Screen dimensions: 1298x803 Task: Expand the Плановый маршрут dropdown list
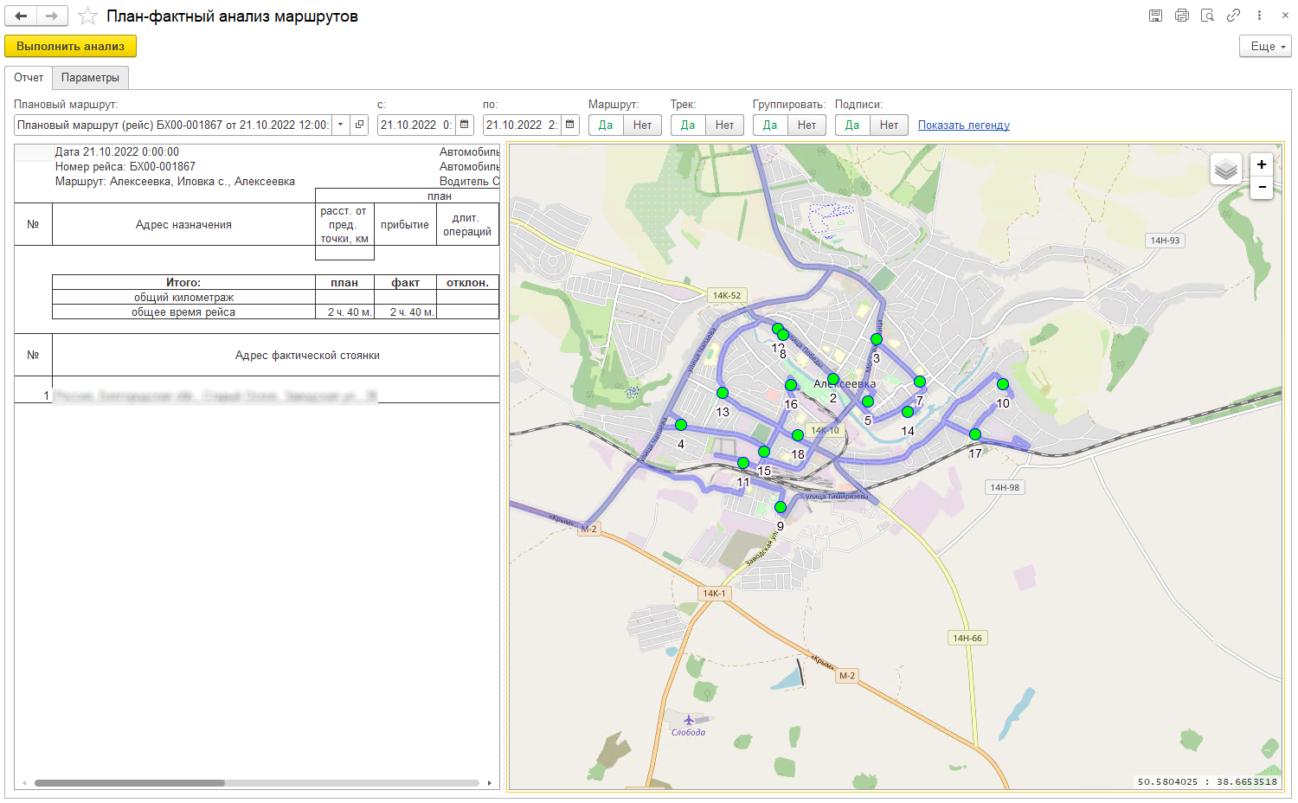coord(341,125)
